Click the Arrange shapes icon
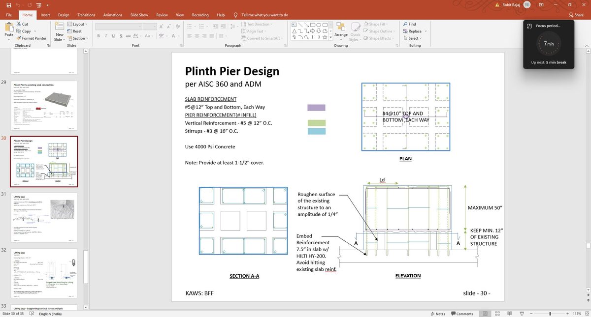Image resolution: width=591 pixels, height=317 pixels. click(x=341, y=27)
